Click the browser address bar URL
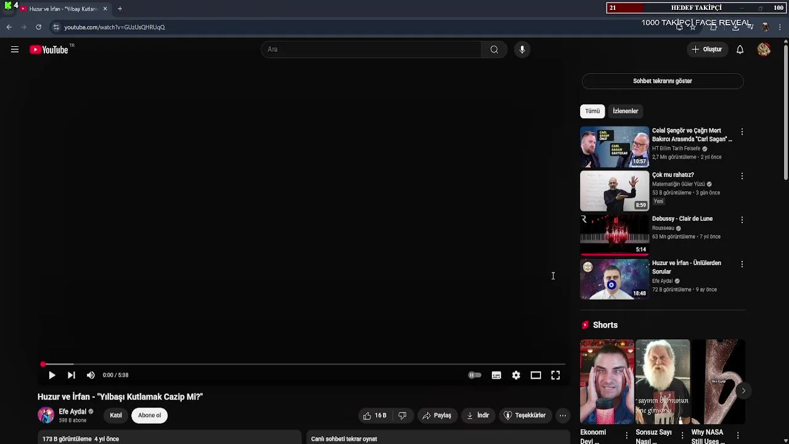Screen dimensions: 789x444 click(x=115, y=27)
